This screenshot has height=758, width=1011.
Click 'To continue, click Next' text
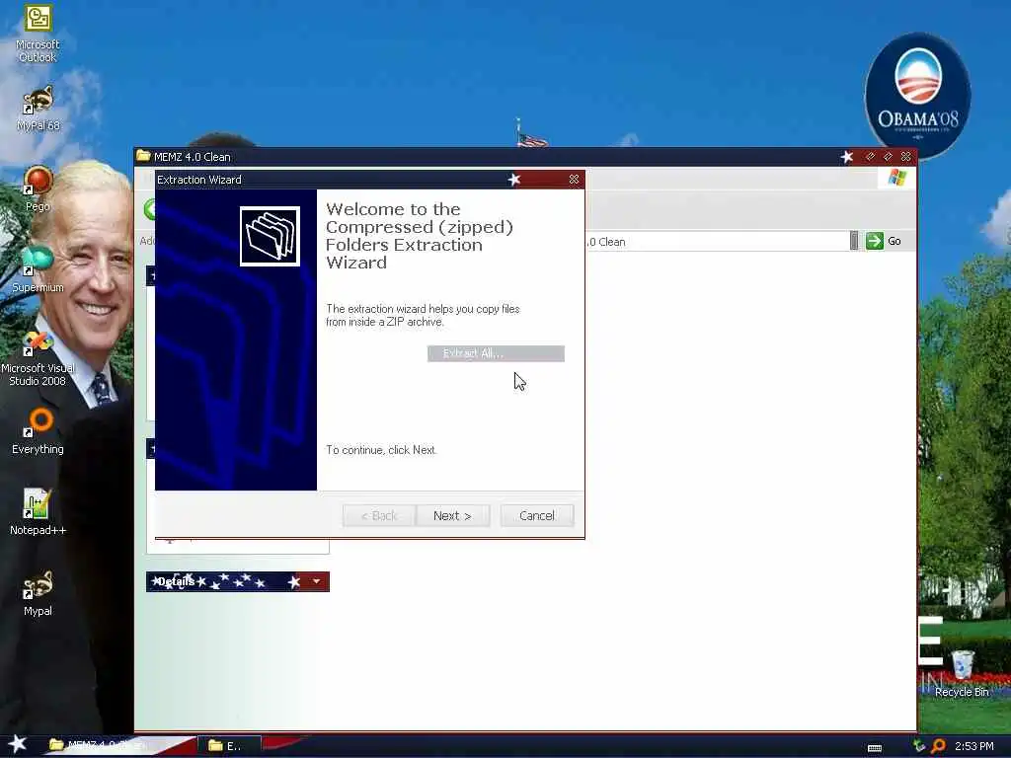[x=381, y=450]
